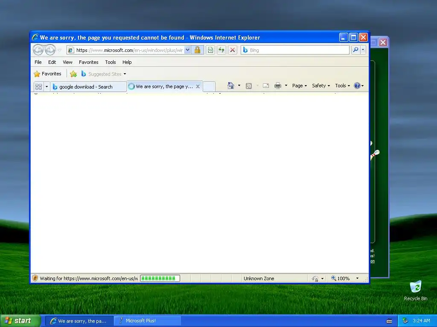This screenshot has height=327, width=437.
Task: Click the Help question mark icon
Action: pos(357,86)
